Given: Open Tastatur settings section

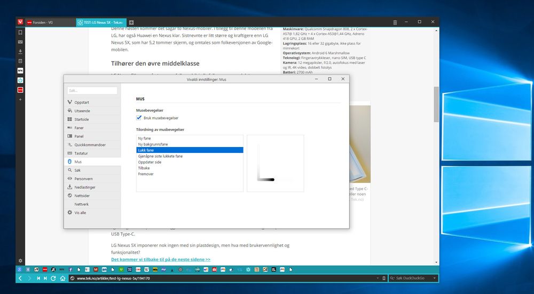Looking at the screenshot, I should coord(92,153).
